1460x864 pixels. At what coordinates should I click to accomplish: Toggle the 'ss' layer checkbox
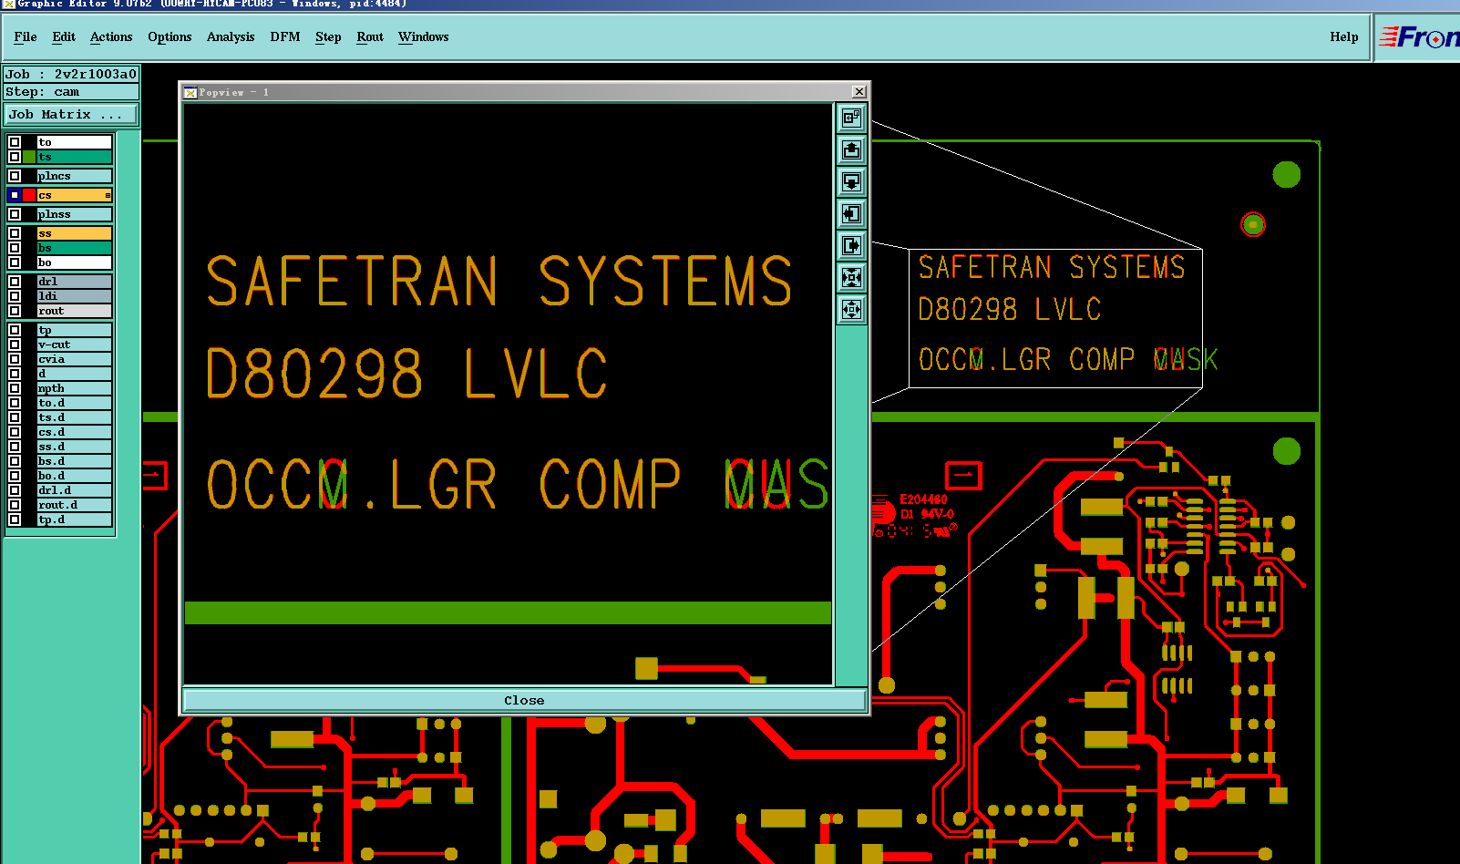point(15,233)
